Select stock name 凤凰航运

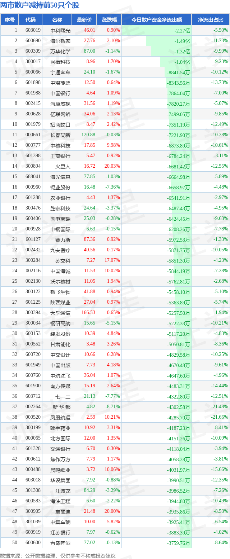(60, 417)
